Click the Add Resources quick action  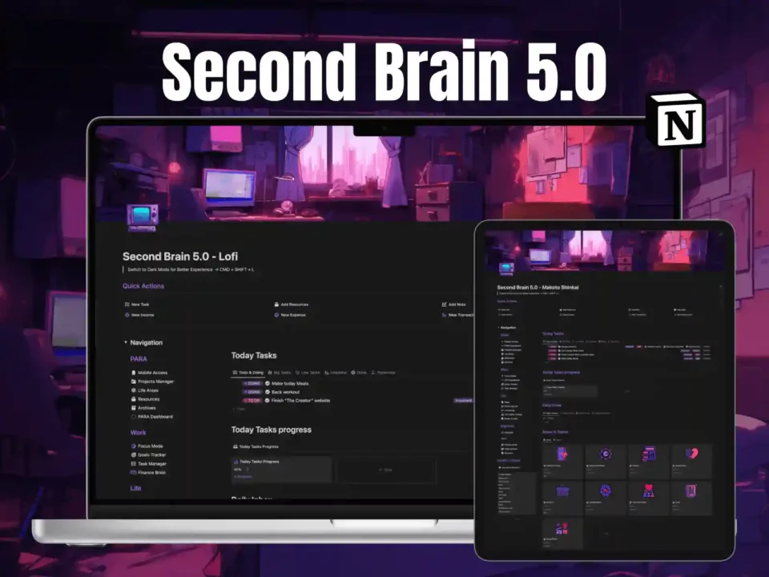[x=294, y=305]
